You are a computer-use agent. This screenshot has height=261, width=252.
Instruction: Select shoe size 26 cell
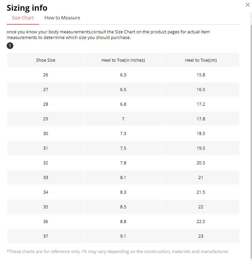46,75
